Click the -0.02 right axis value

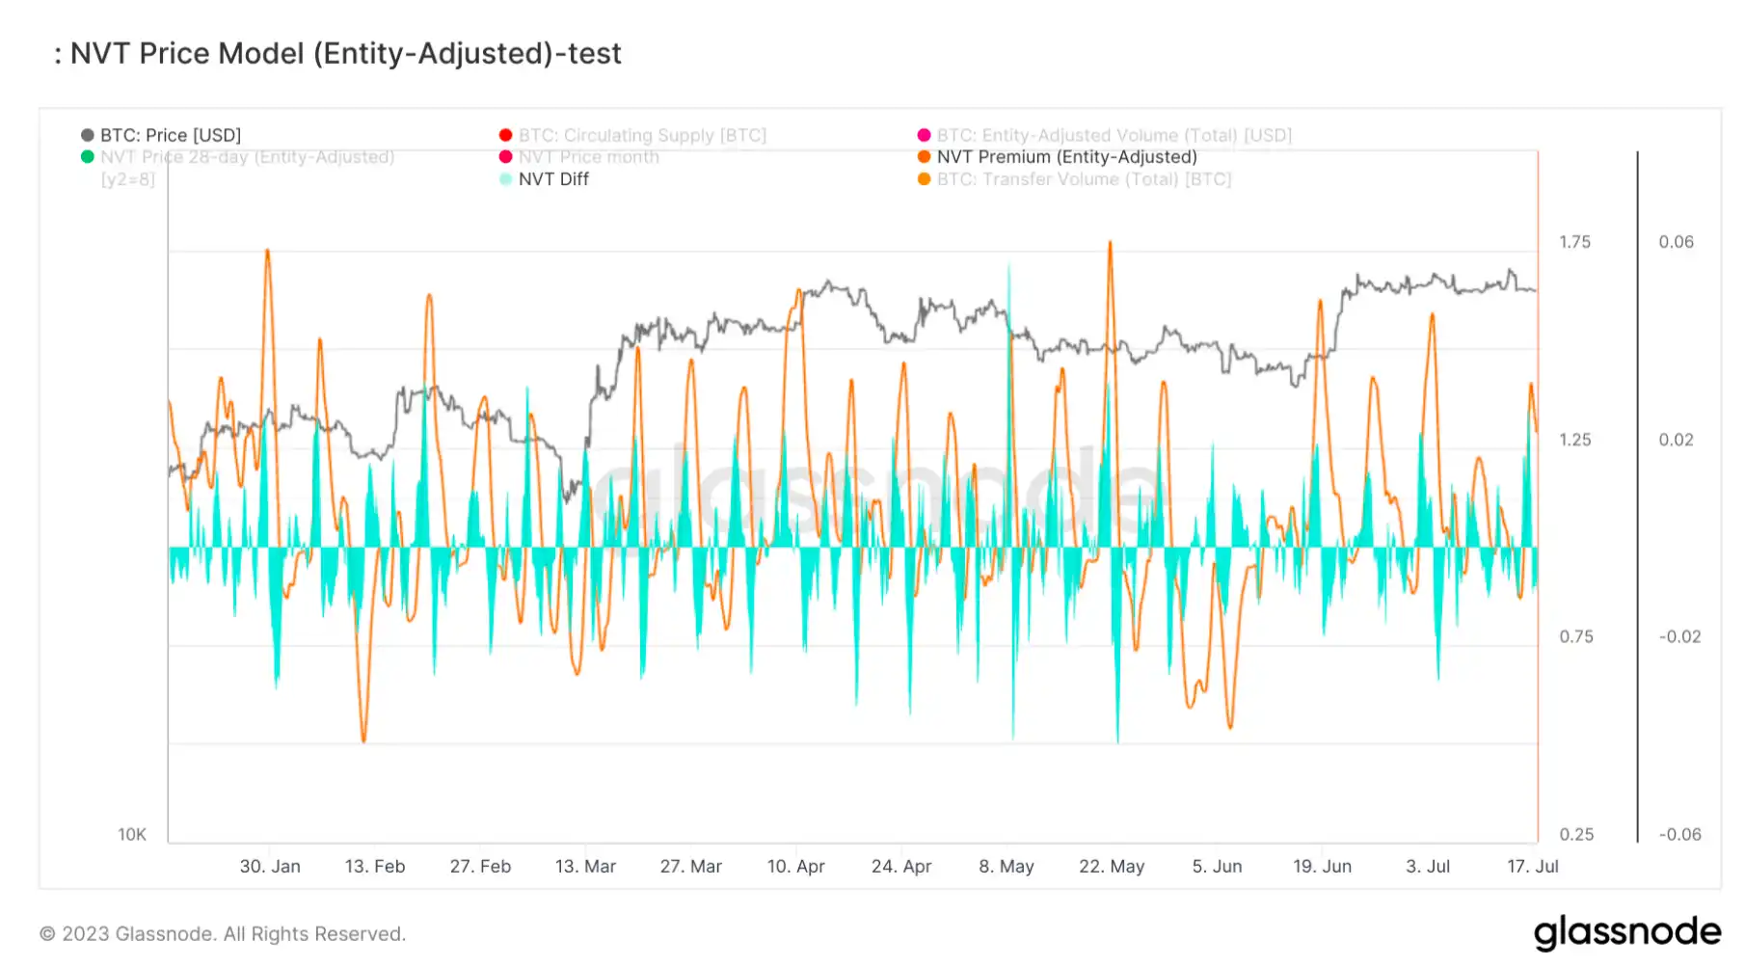[1679, 637]
